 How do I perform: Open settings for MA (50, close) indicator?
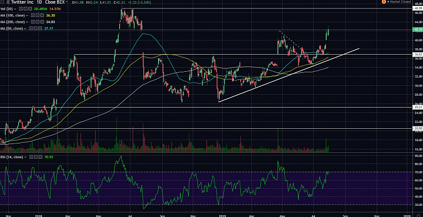point(35,28)
